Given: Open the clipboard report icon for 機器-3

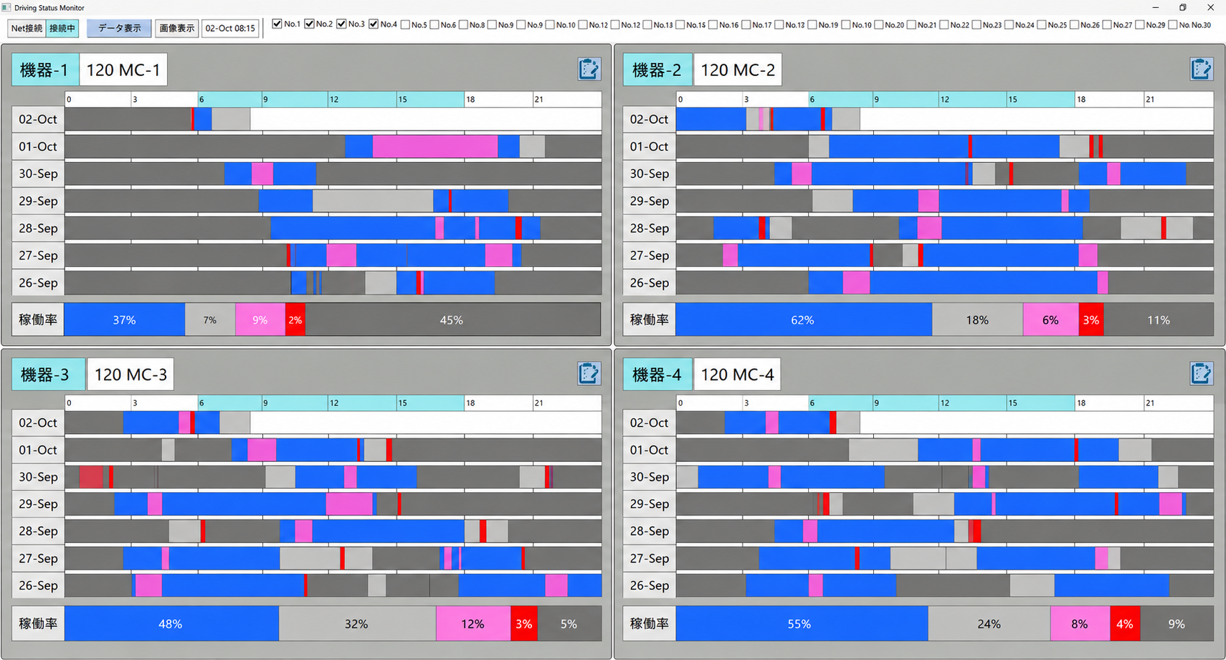Looking at the screenshot, I should [589, 373].
